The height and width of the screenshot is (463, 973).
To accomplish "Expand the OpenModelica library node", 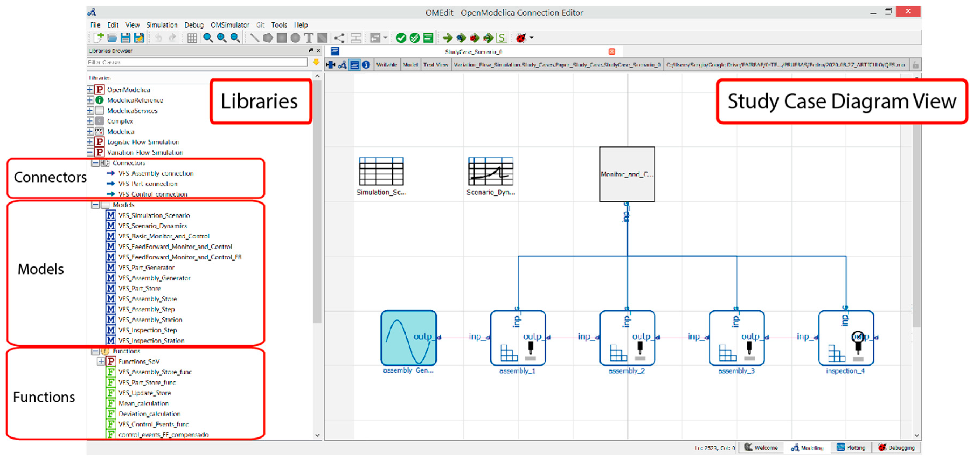I will pyautogui.click(x=90, y=89).
